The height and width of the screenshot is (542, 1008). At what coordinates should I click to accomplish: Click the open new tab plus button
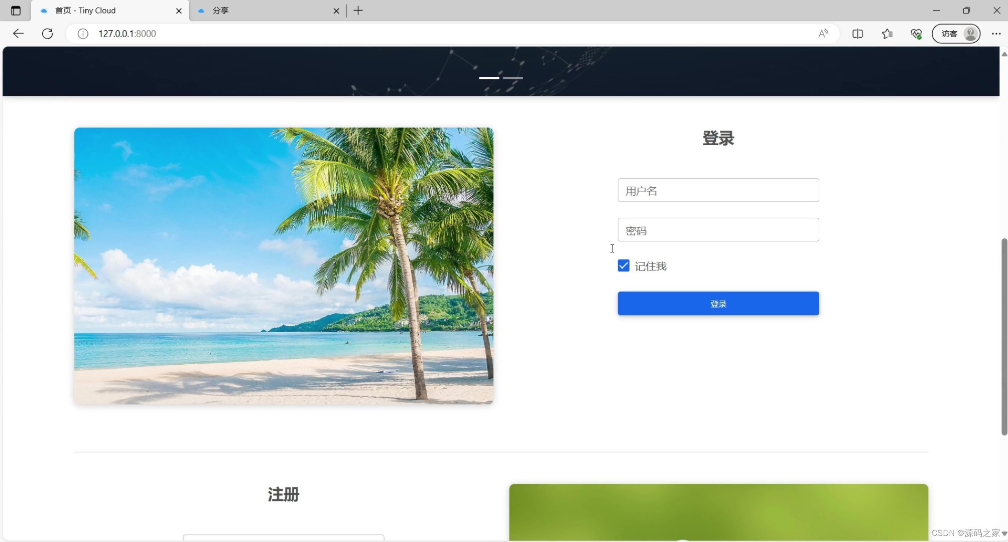358,10
